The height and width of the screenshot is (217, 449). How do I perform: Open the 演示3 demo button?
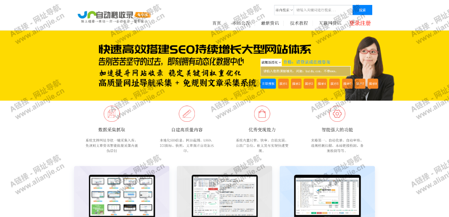309,84
